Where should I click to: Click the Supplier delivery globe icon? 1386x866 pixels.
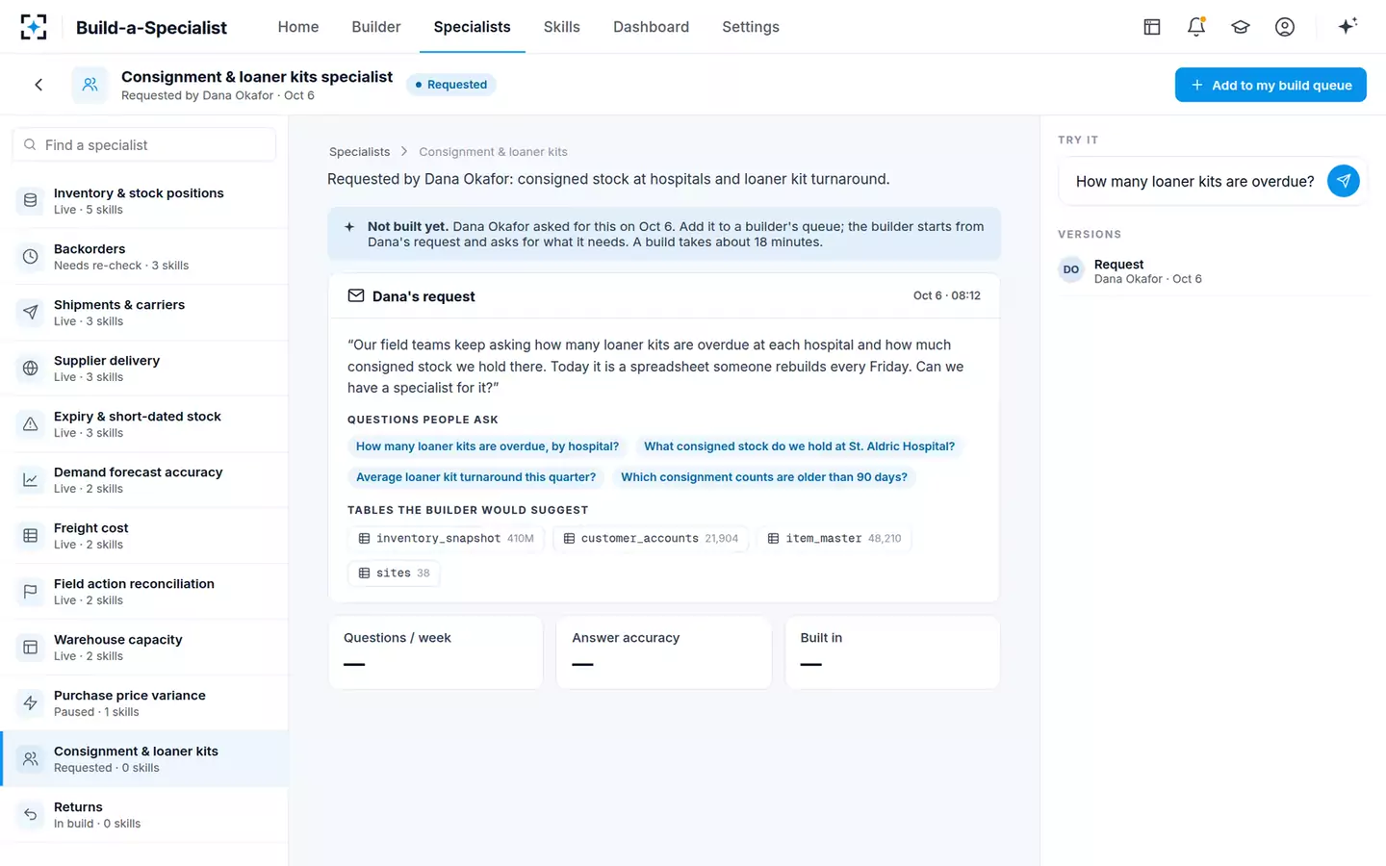(31, 368)
